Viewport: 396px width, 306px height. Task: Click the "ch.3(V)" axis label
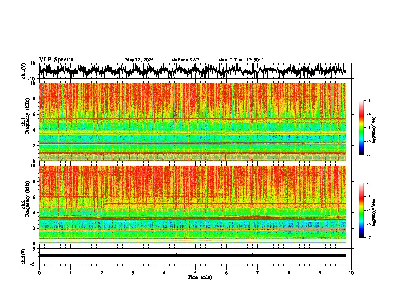[x=24, y=256]
